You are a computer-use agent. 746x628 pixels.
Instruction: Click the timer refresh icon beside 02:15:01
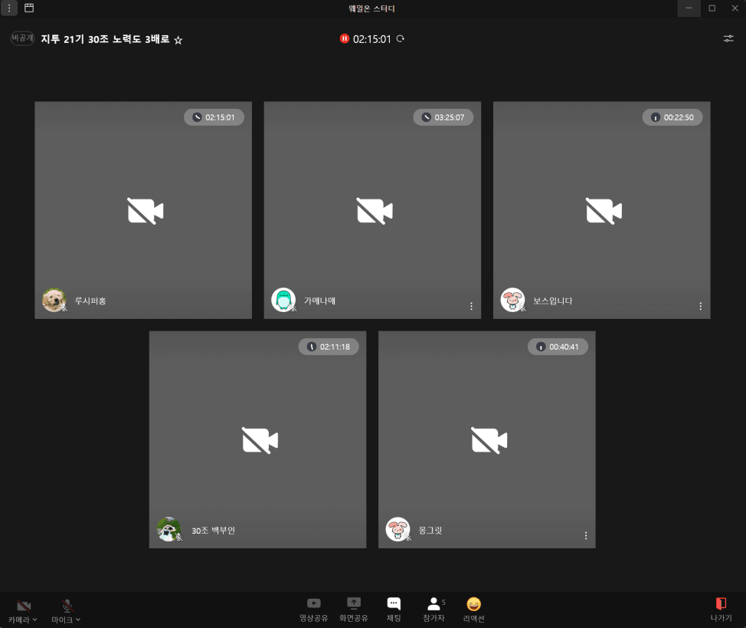401,38
